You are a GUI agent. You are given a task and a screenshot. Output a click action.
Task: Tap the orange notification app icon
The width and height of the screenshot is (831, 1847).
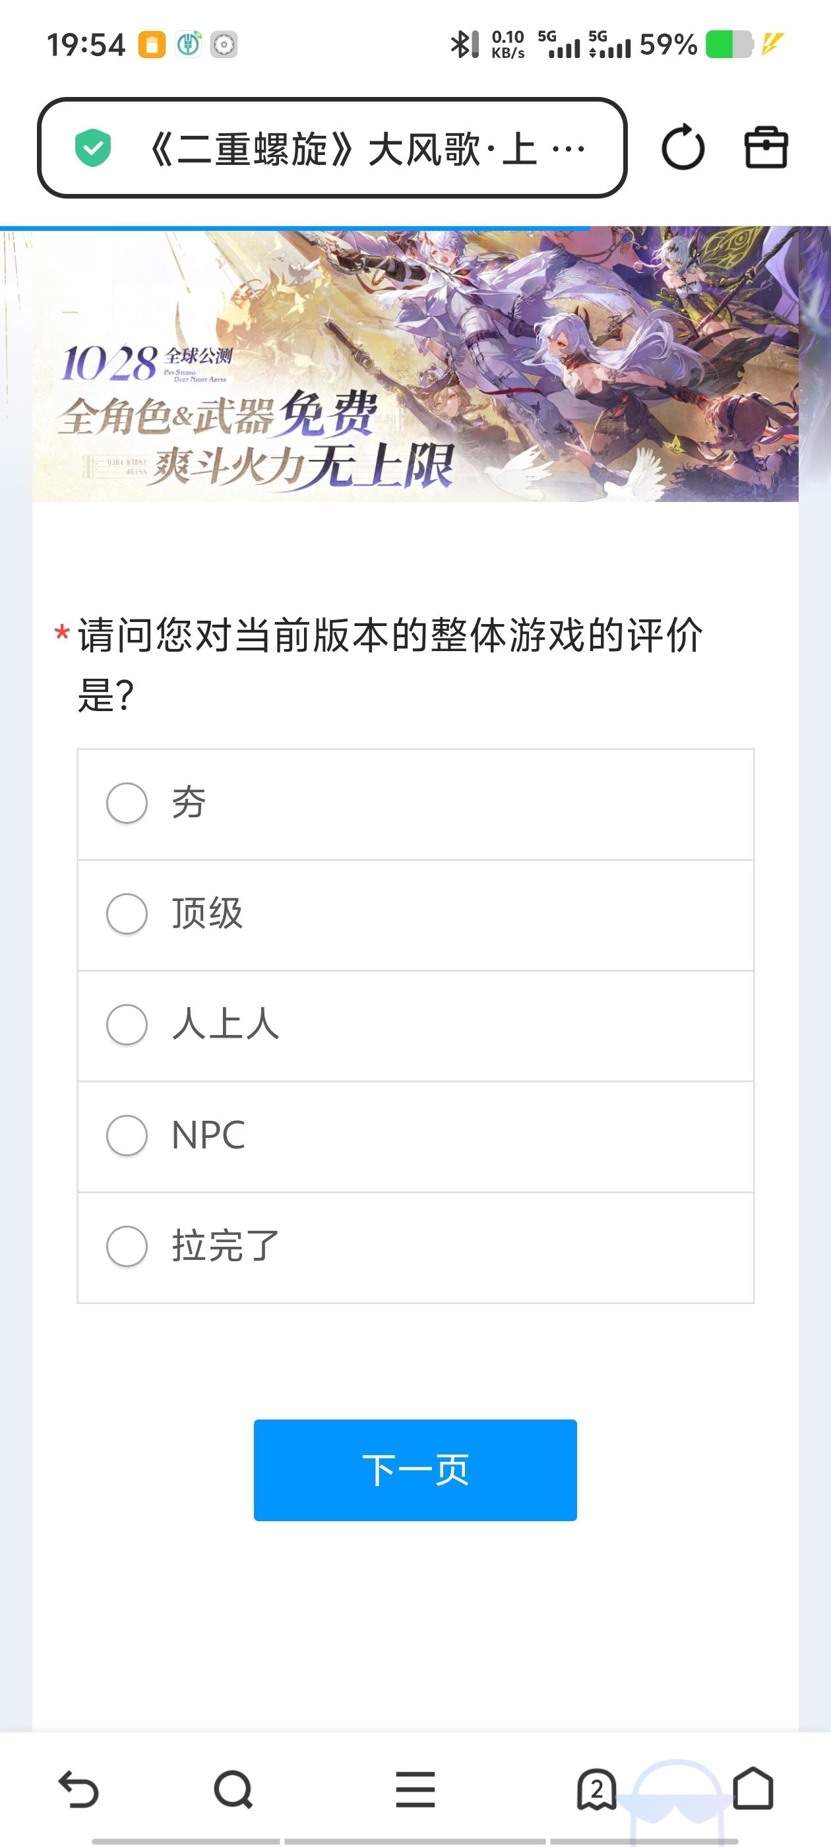[152, 44]
